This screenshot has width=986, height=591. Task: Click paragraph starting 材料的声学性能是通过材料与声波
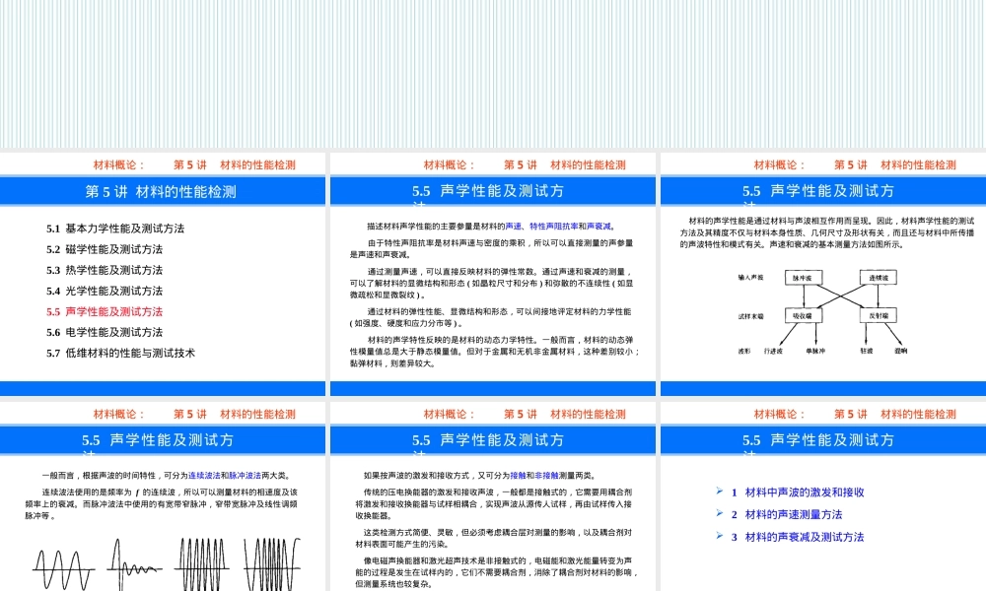pos(827,232)
